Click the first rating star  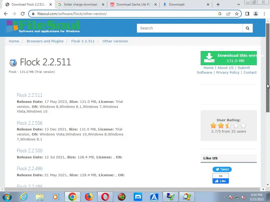pyautogui.click(x=213, y=125)
